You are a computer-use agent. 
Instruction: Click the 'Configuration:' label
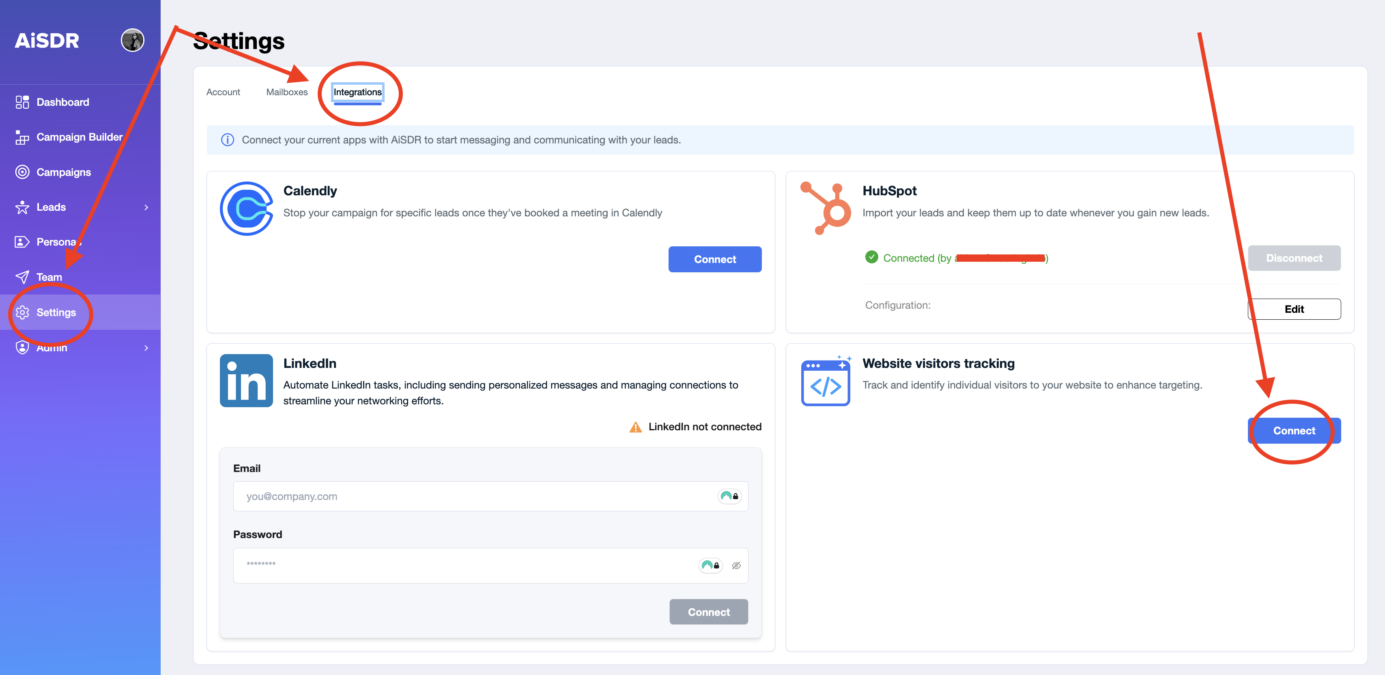[898, 305]
